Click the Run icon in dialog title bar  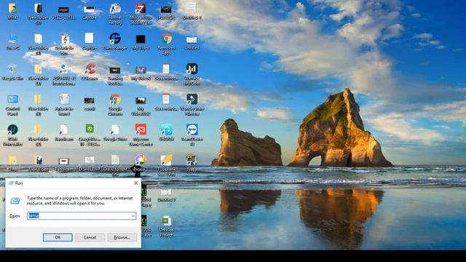pyautogui.click(x=11, y=183)
